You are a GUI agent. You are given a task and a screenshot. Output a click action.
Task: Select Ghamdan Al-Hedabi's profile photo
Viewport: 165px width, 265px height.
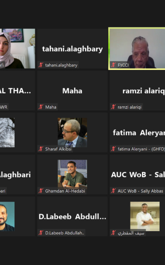click(x=72, y=174)
